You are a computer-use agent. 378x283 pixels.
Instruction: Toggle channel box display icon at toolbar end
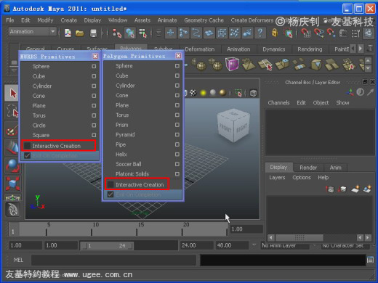click(369, 33)
